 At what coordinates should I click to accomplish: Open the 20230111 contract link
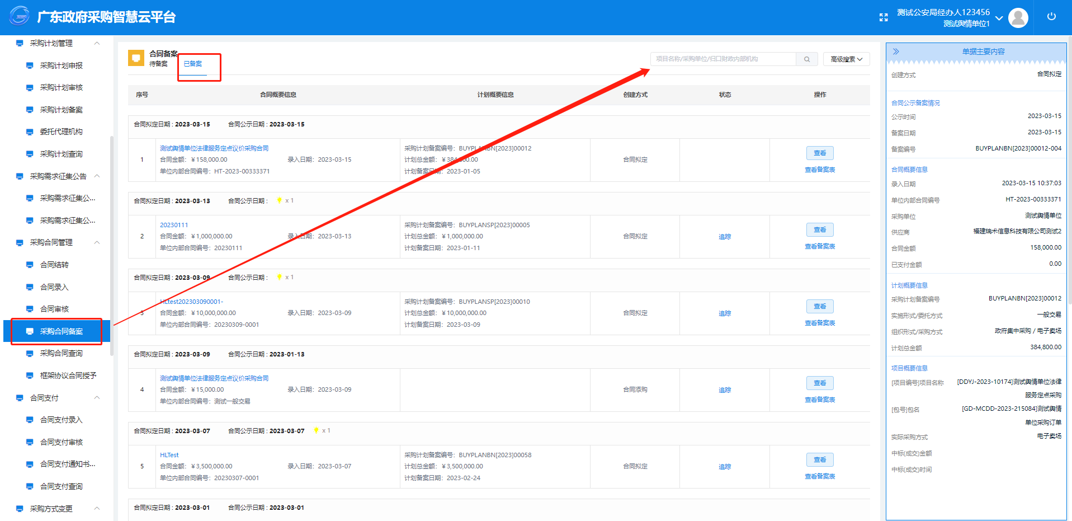(174, 225)
